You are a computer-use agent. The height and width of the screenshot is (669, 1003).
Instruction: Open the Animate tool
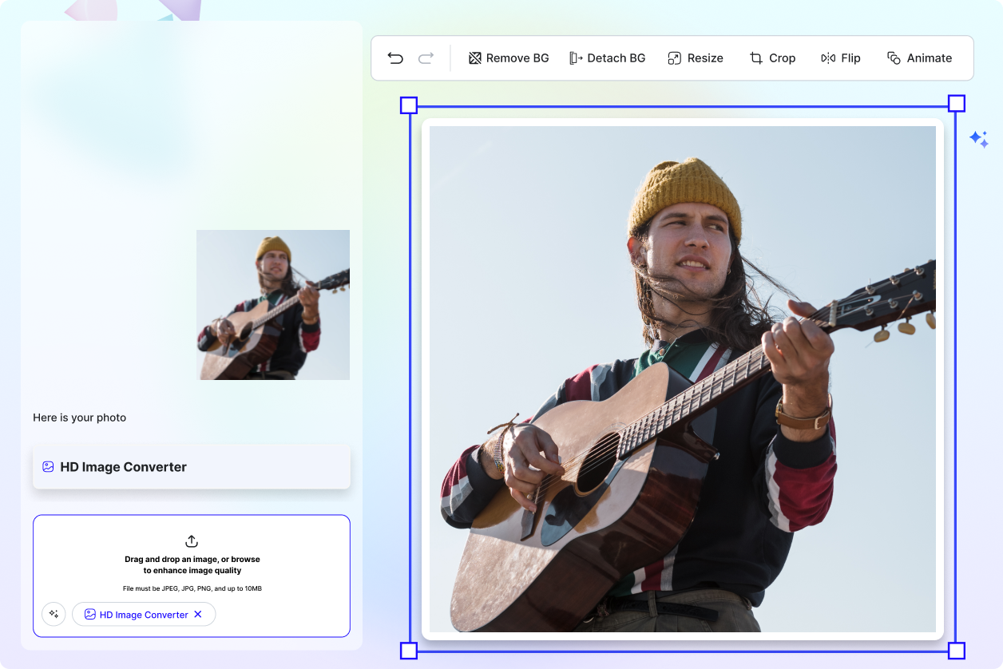click(919, 57)
